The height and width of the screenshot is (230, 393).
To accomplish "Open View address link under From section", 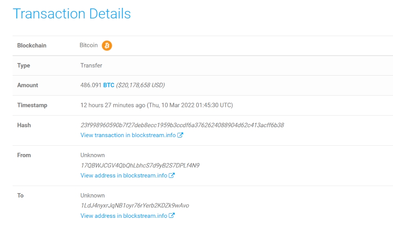I will click(x=124, y=176).
